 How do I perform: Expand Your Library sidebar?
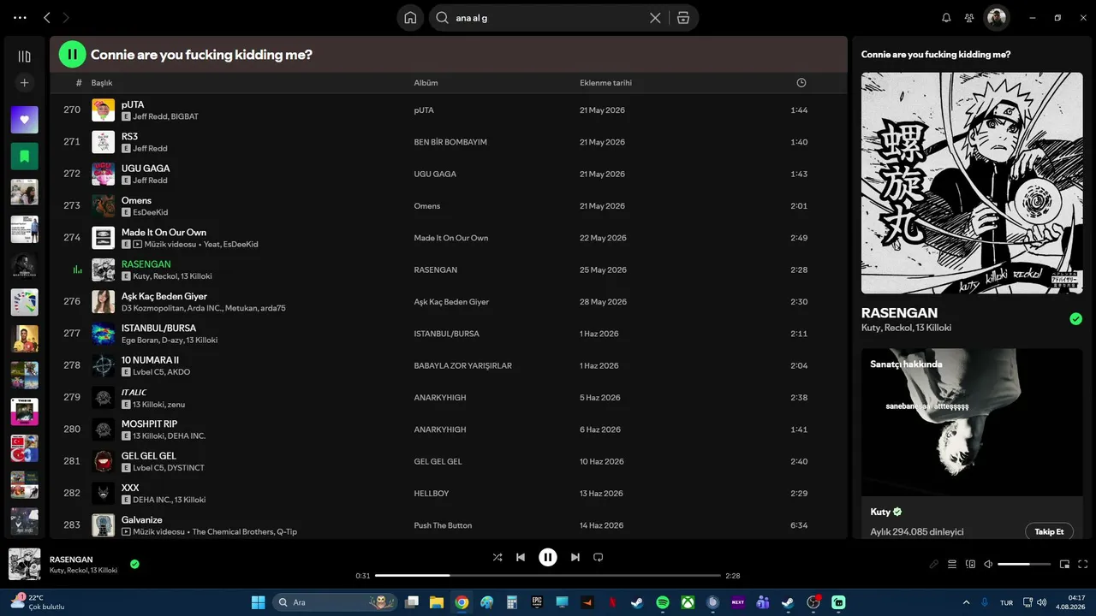coord(24,56)
